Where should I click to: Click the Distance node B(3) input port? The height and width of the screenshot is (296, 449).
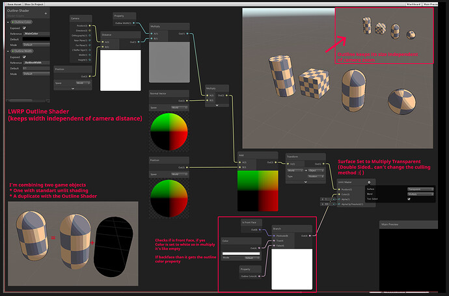click(x=103, y=47)
